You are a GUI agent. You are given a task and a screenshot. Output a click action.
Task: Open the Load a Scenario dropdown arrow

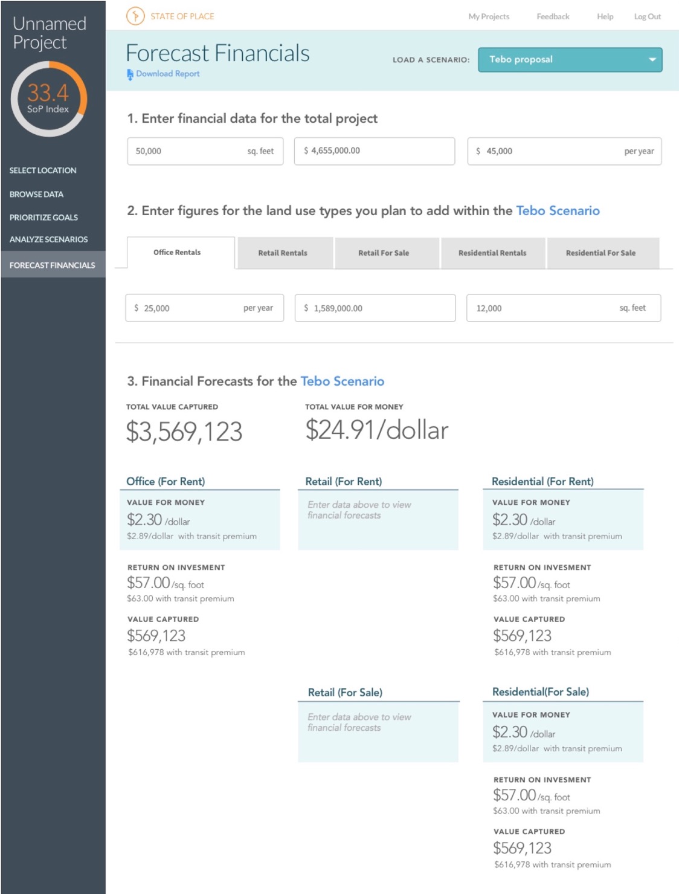click(x=652, y=60)
